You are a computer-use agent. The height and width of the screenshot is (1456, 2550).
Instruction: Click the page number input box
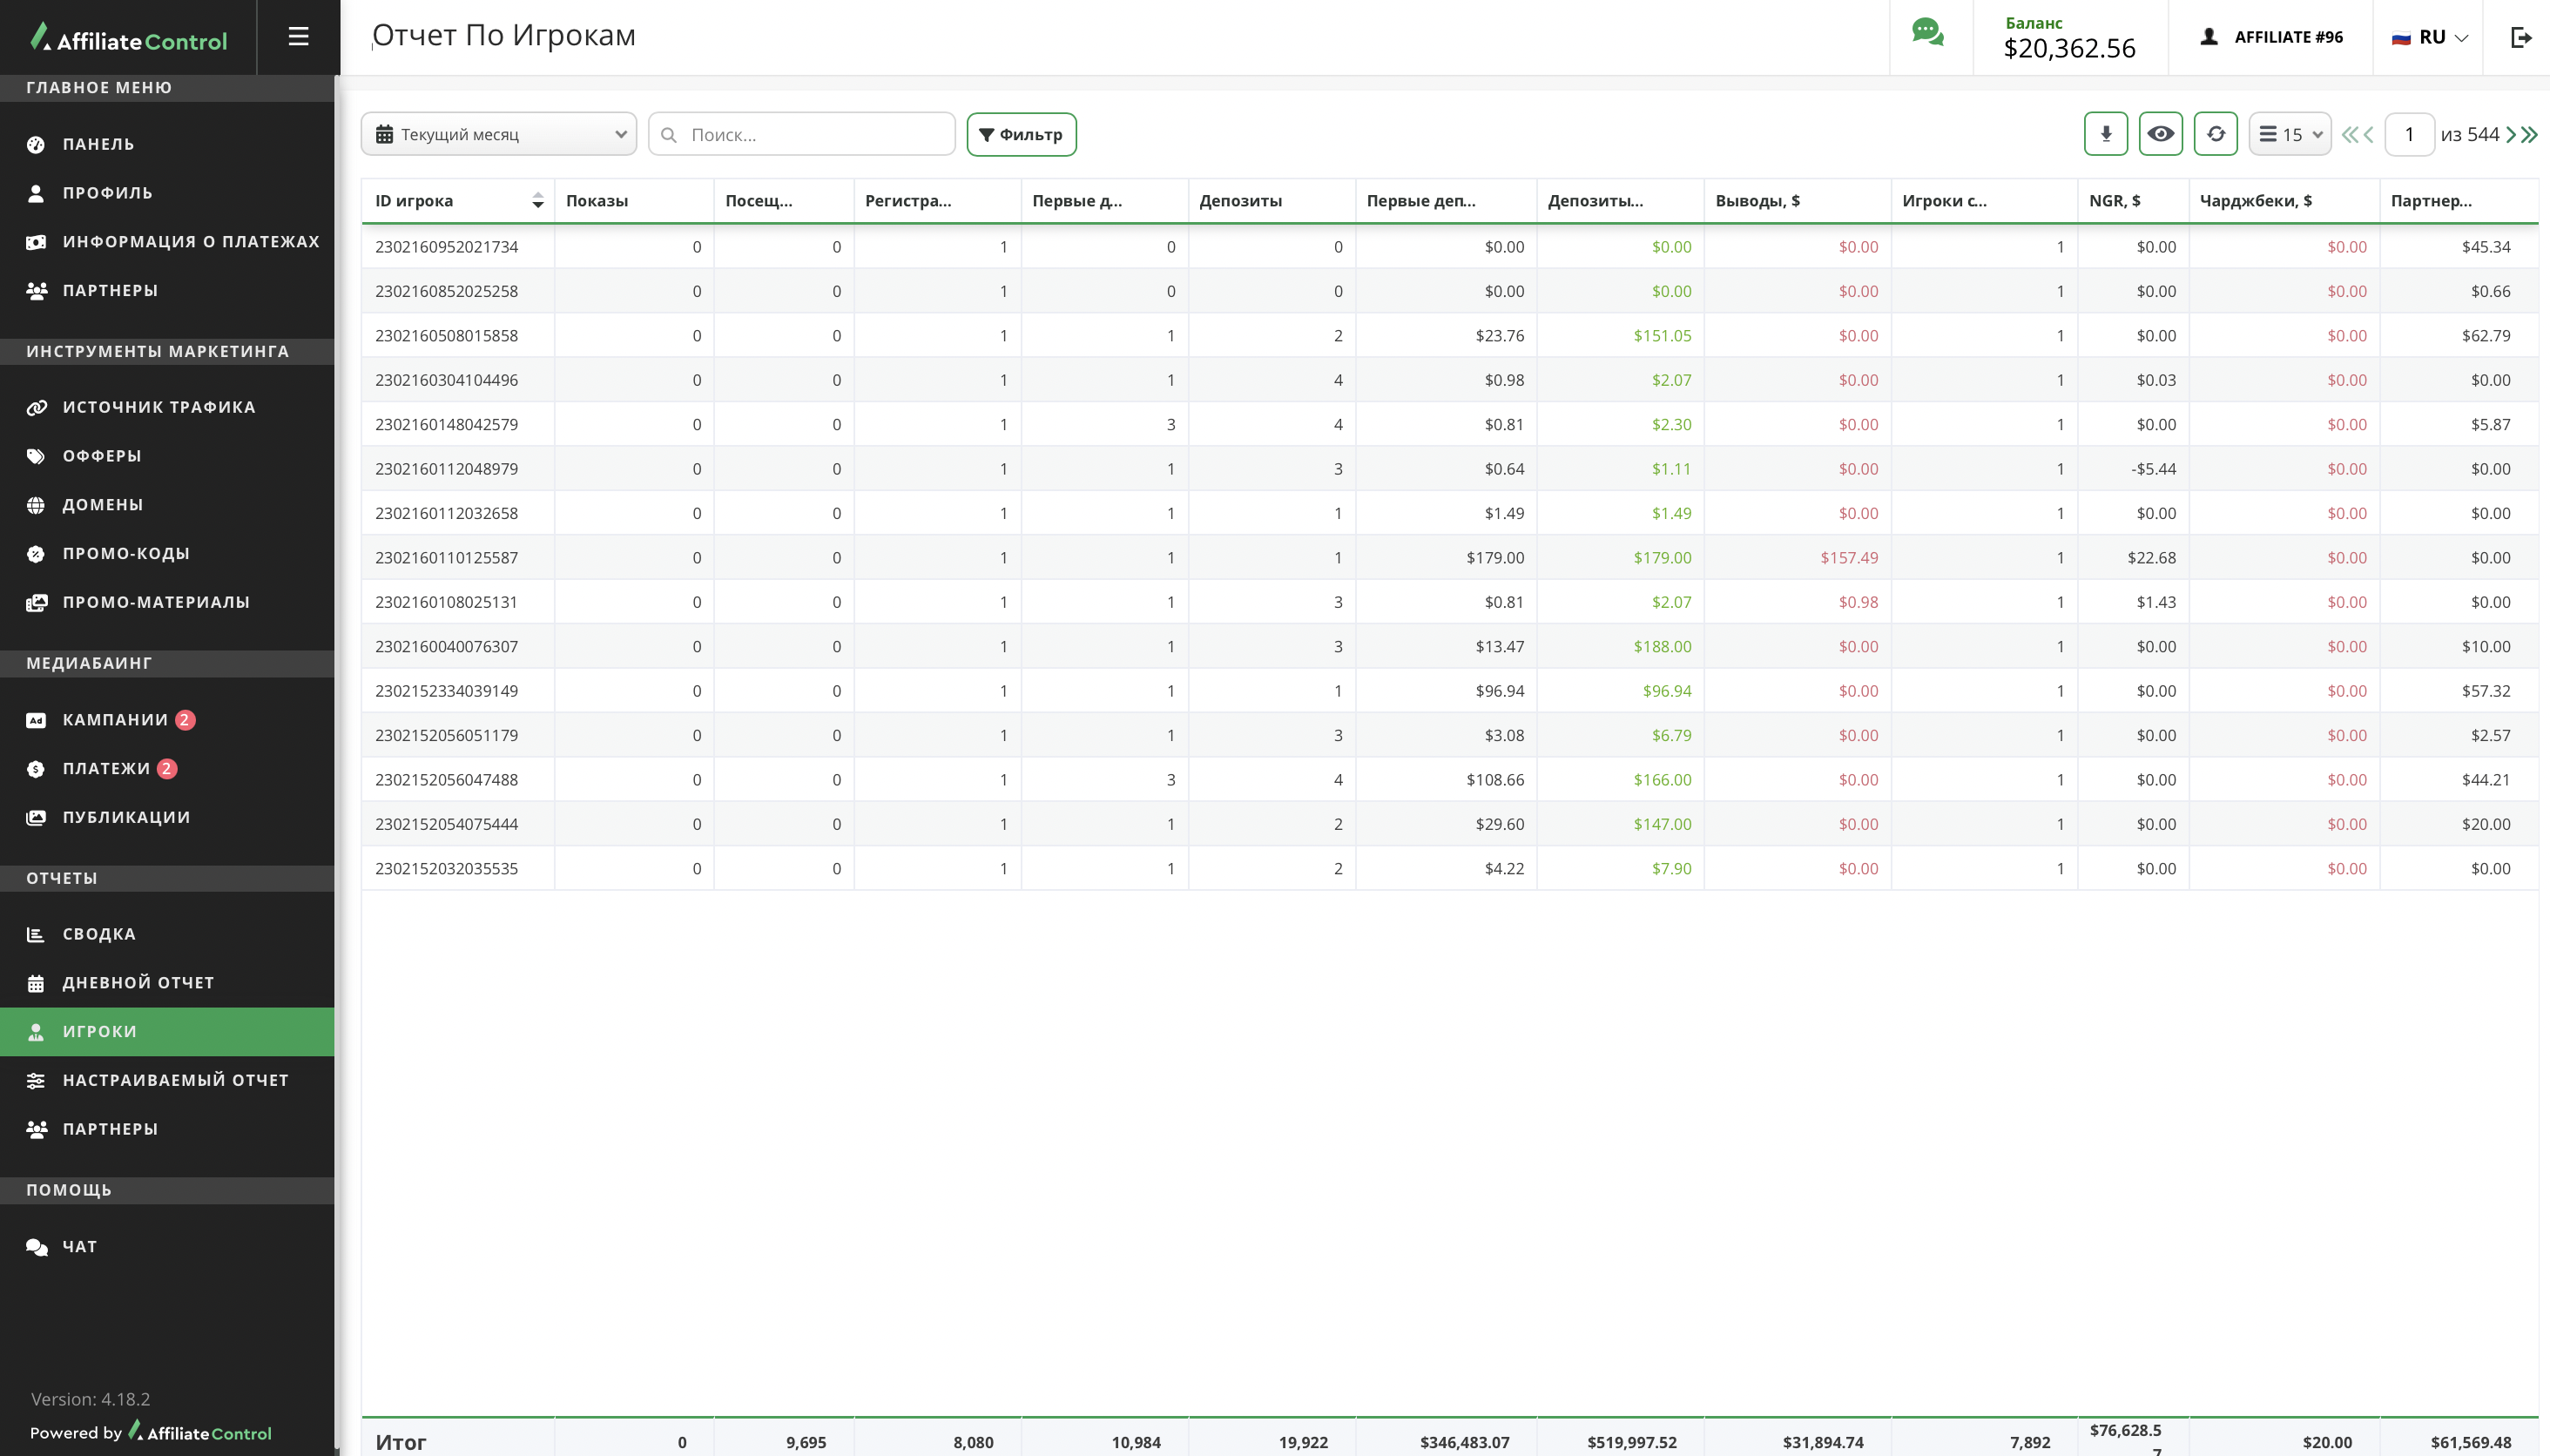tap(2408, 134)
